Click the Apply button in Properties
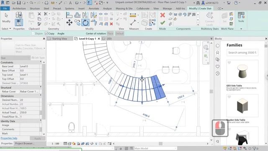268x151 pixels. coord(37,138)
